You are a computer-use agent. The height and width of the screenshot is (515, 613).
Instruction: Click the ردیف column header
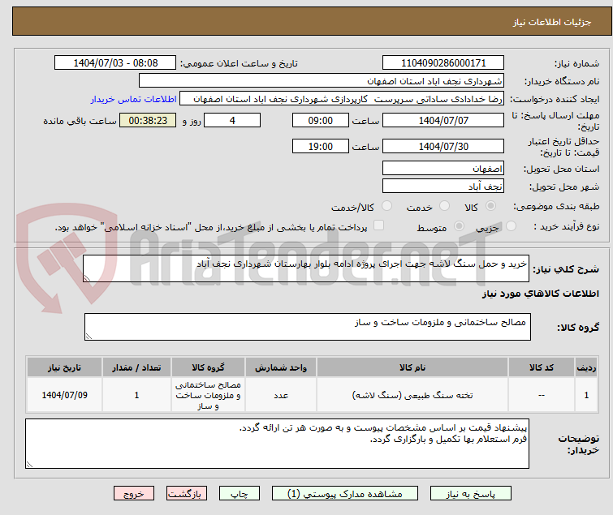coord(586,367)
